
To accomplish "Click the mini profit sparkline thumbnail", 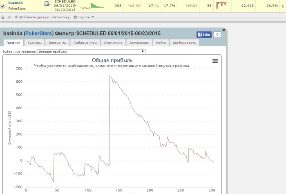I will click(92, 6).
